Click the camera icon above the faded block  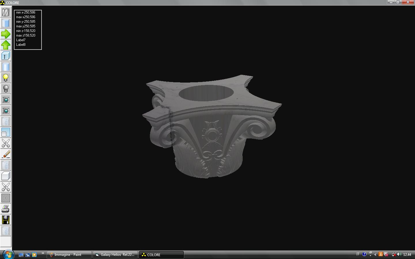[6, 111]
